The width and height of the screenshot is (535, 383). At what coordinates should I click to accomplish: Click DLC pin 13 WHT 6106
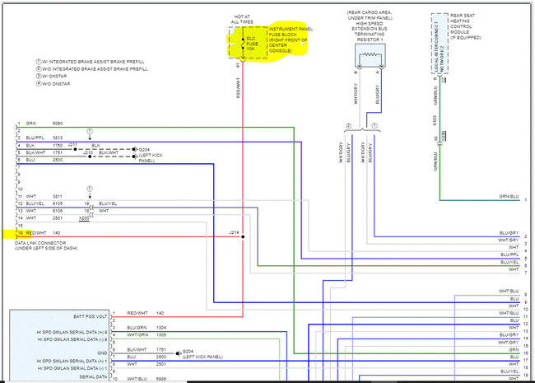pyautogui.click(x=40, y=211)
